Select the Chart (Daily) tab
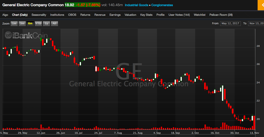Viewport: 264px width, 137px height. click(20, 15)
